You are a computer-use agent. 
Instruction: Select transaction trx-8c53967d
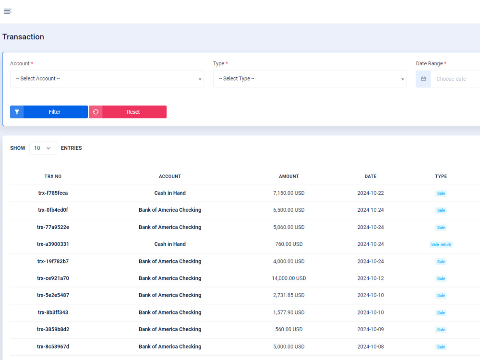53,347
